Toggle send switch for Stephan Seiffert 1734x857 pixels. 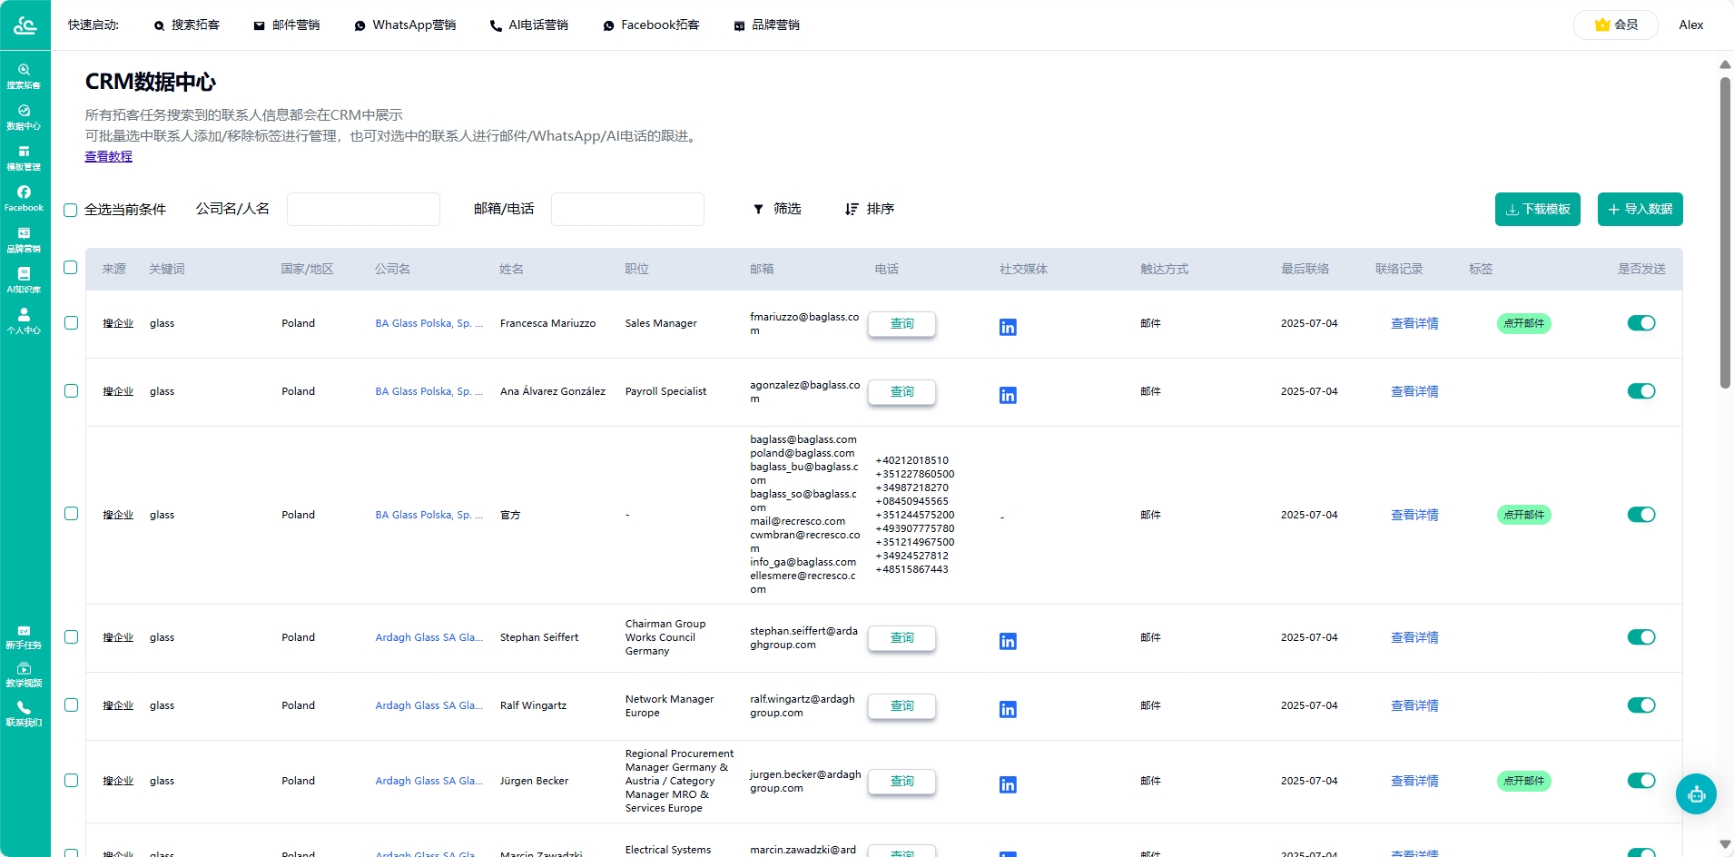pos(1641,637)
